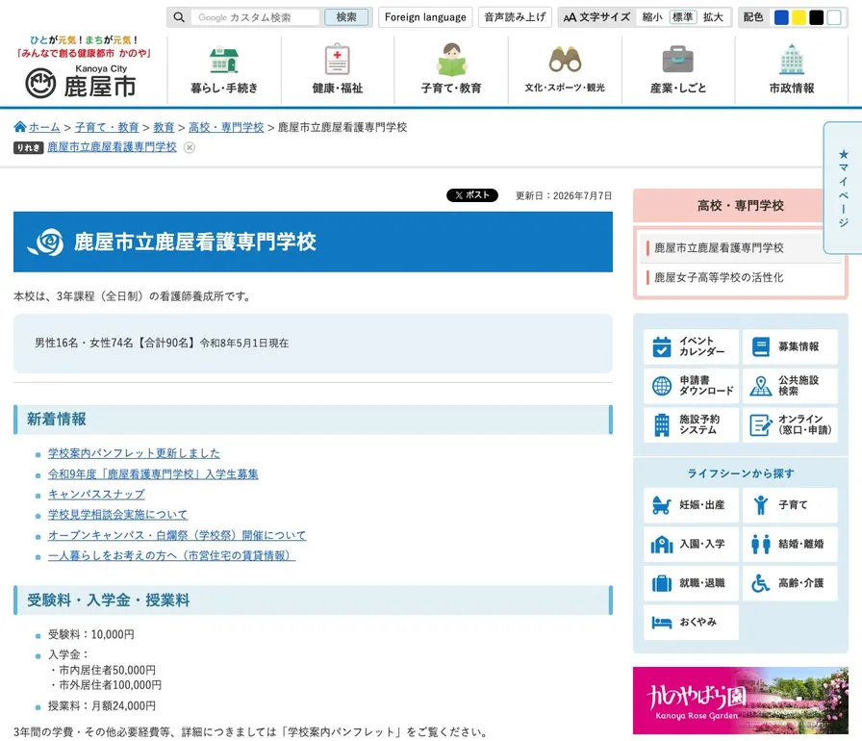862x741 pixels.
Task: Click the Google custom search input field
Action: (x=255, y=17)
